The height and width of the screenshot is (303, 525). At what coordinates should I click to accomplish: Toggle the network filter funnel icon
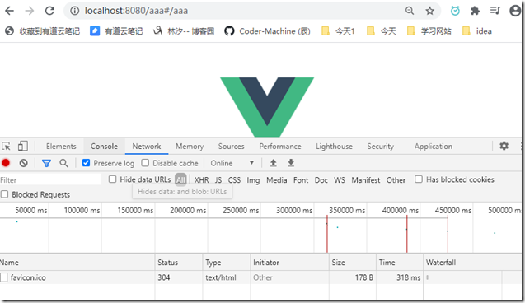click(x=46, y=163)
